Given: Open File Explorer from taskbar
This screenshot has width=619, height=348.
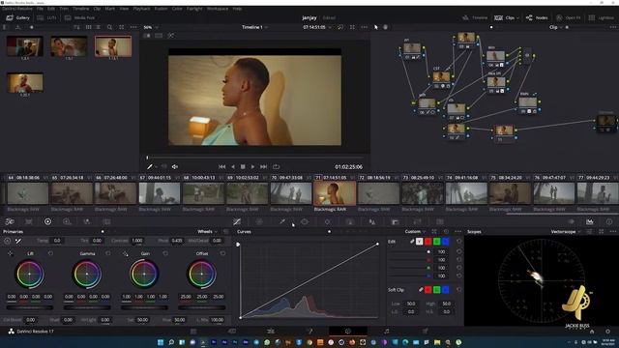Looking at the screenshot, I should (437, 342).
